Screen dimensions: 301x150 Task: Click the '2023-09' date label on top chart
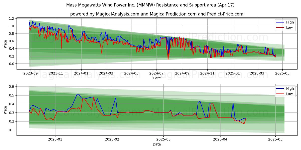coord(31,74)
